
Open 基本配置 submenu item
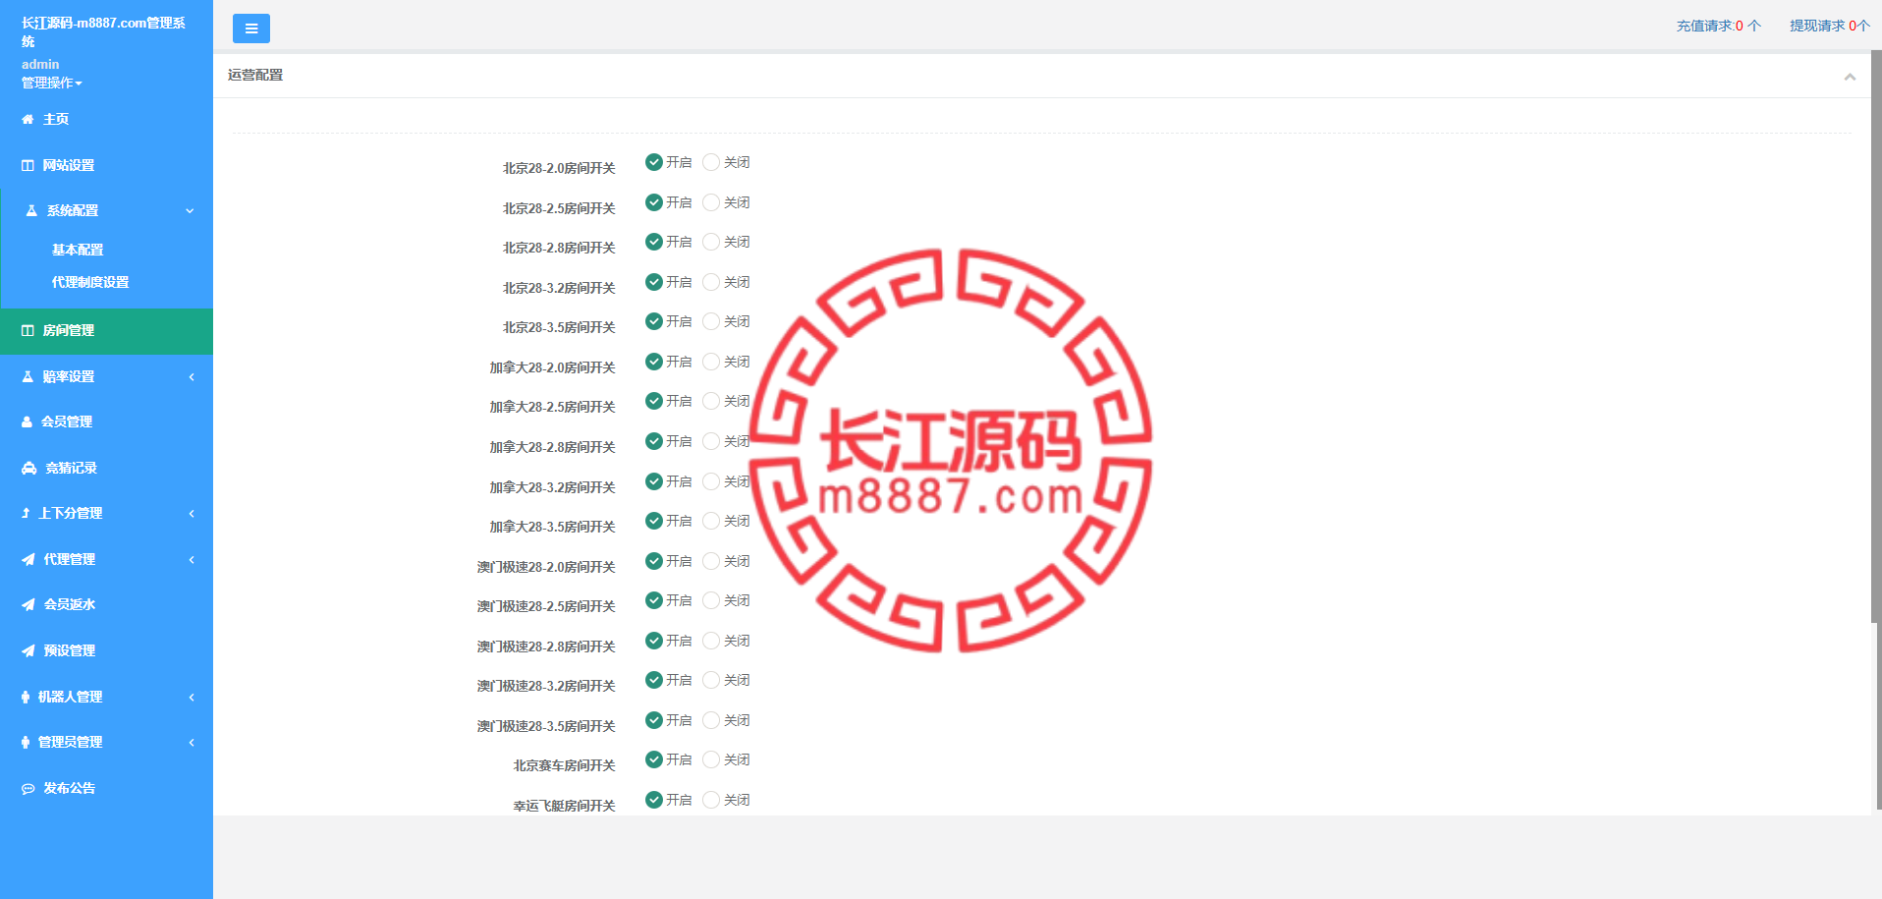[x=78, y=250]
